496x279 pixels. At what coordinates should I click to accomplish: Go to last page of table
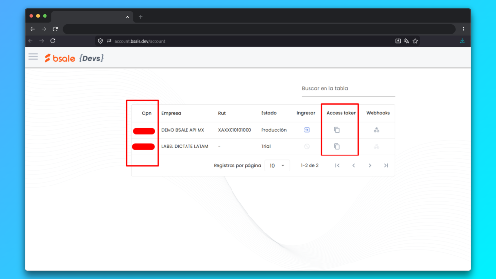386,166
